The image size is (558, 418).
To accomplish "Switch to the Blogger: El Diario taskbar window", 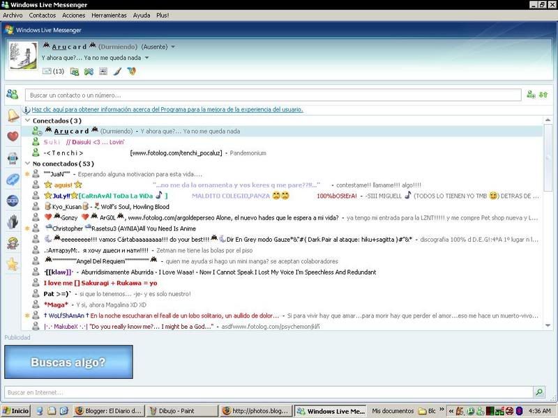I will tap(109, 411).
